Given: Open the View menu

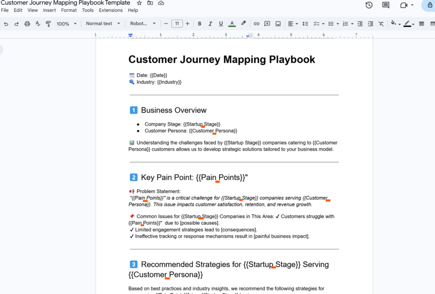Looking at the screenshot, I should (32, 10).
